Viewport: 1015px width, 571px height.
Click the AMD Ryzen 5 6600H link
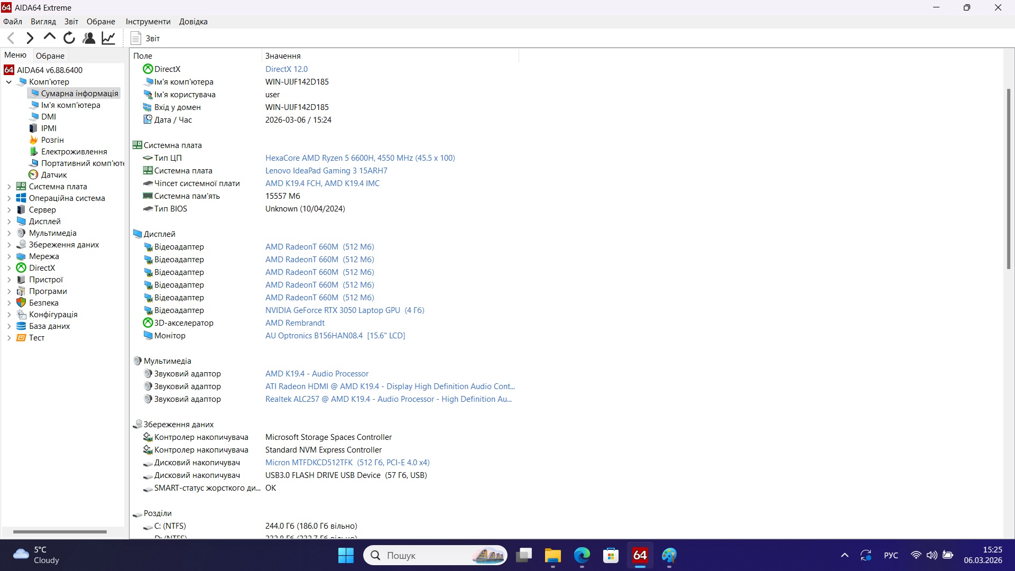pyautogui.click(x=359, y=158)
